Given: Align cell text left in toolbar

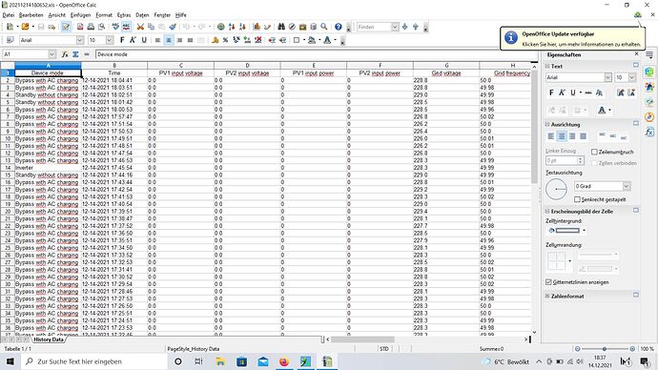Looking at the screenshot, I should coord(157,40).
